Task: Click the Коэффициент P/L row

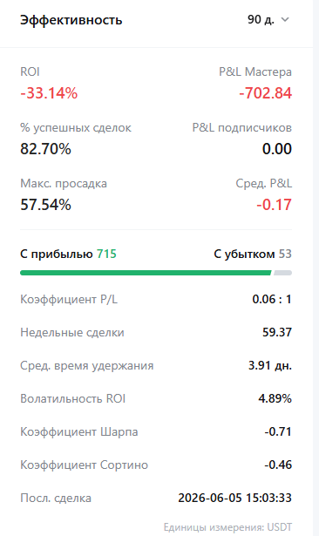Action: click(156, 299)
